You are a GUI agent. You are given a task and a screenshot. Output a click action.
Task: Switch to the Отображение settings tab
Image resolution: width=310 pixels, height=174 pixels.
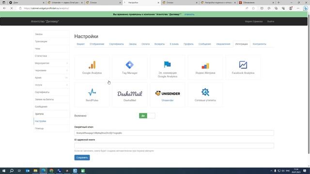(97, 44)
